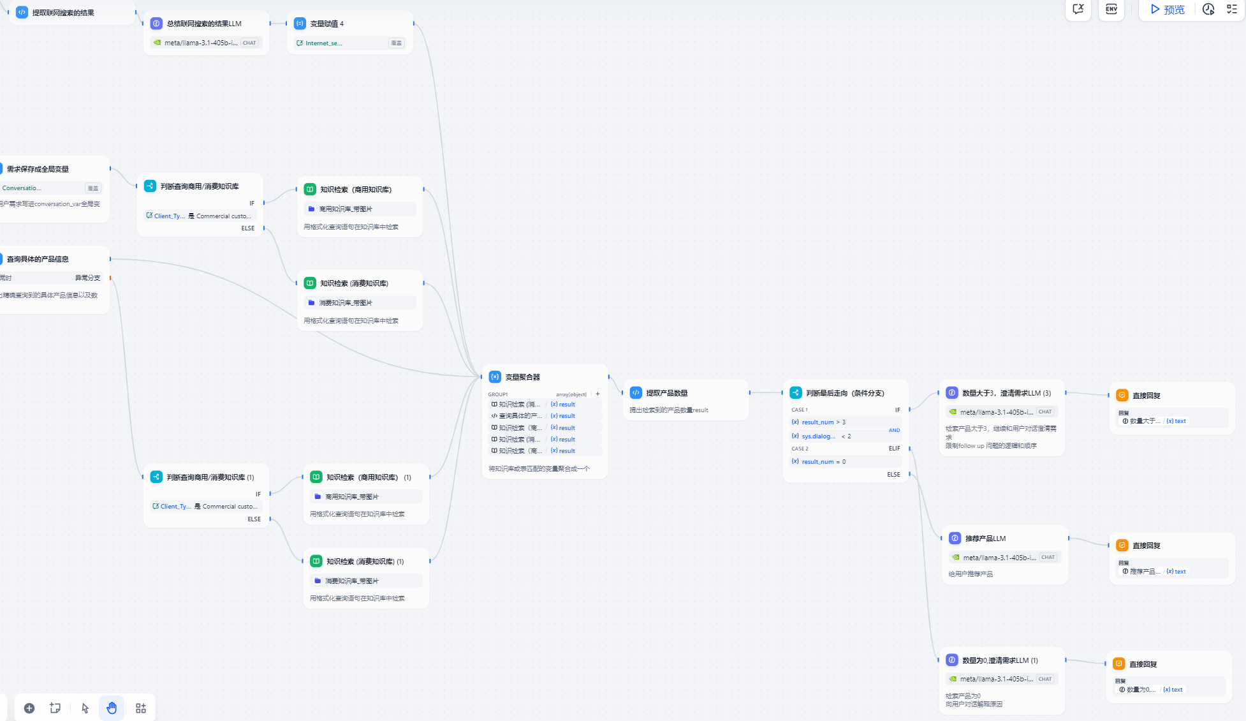This screenshot has height=721, width=1246.
Task: Select the 变量聚合器 node title
Action: coord(522,377)
